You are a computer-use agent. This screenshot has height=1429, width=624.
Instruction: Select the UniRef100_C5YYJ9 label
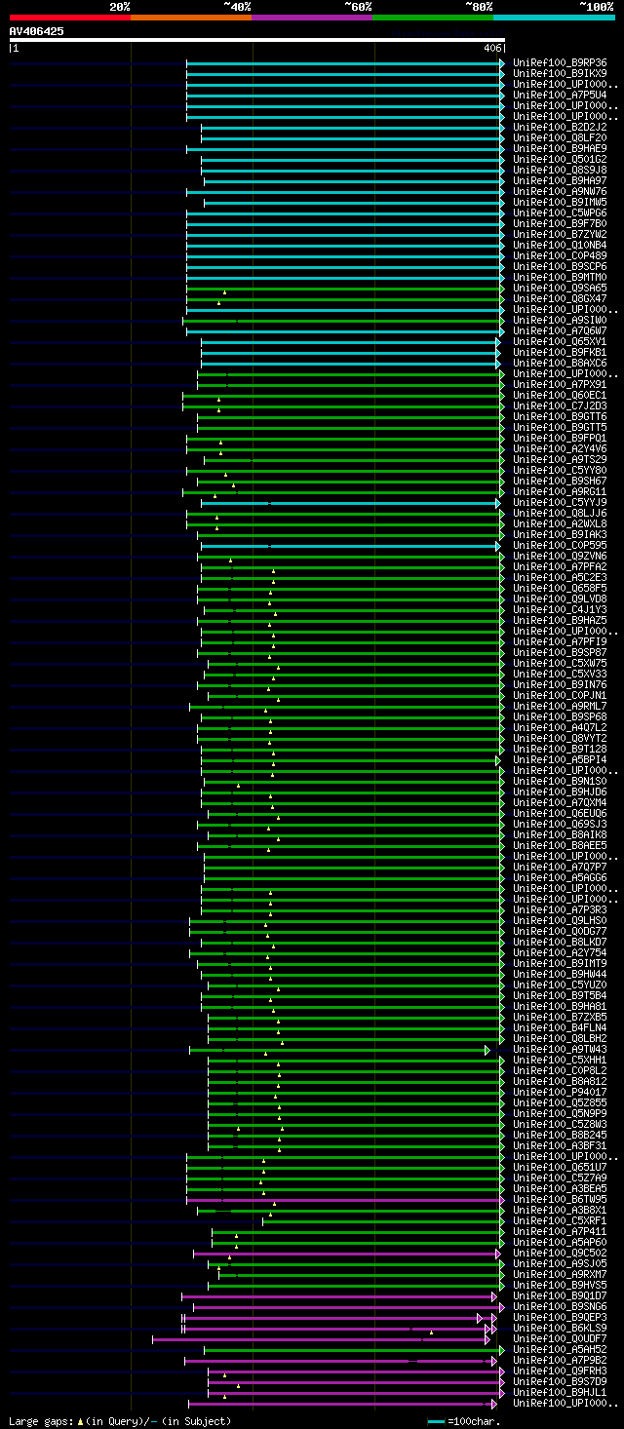coord(560,502)
